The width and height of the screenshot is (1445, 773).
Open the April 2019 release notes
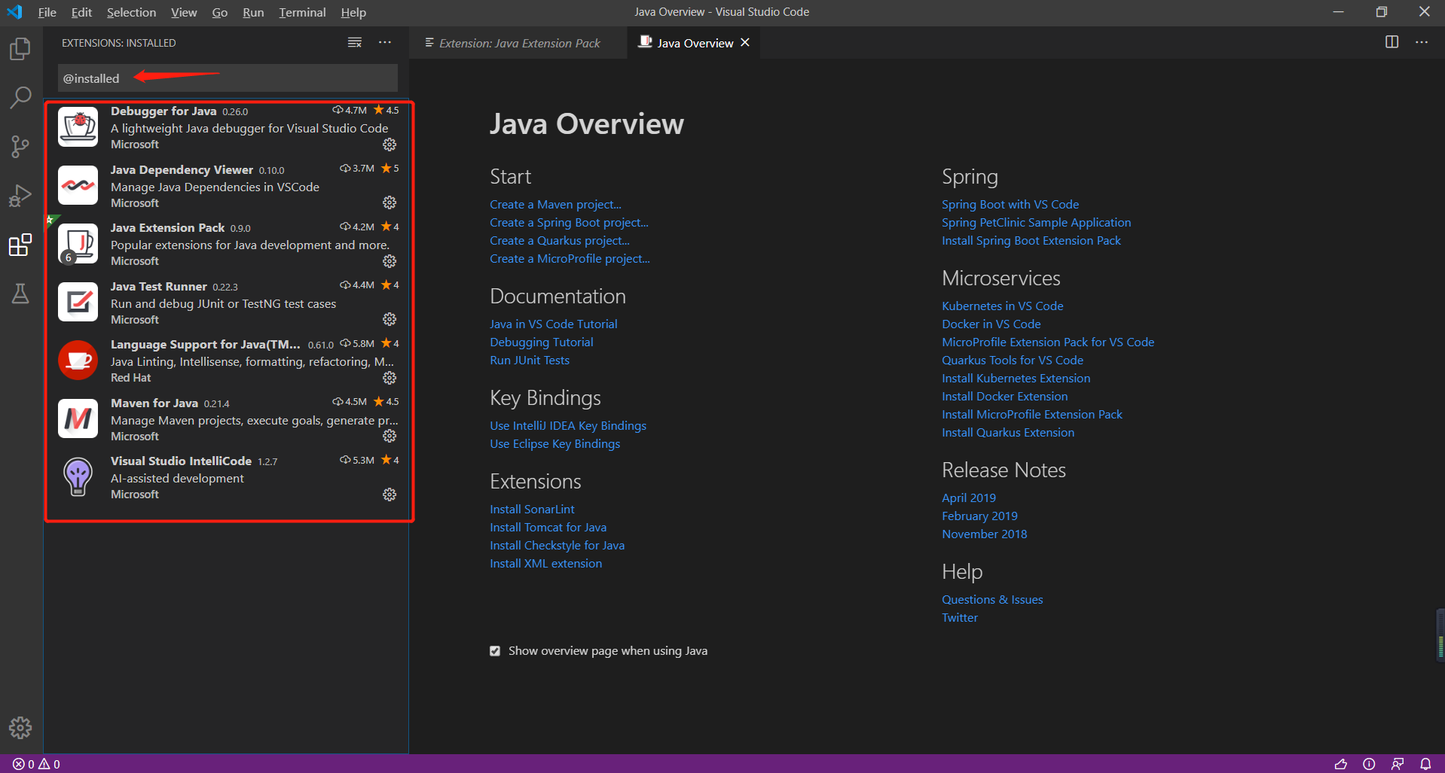pos(968,498)
